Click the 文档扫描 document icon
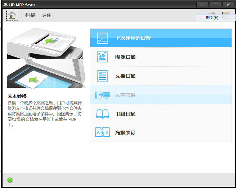The height and width of the screenshot is (188, 236). point(102,76)
